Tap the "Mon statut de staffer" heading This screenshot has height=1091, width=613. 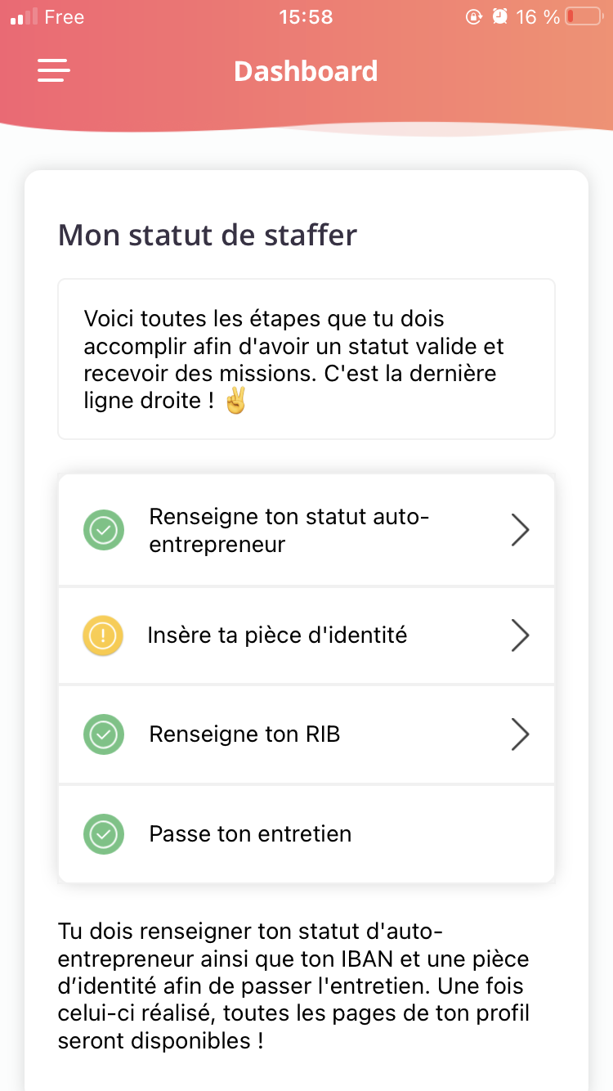point(208,236)
